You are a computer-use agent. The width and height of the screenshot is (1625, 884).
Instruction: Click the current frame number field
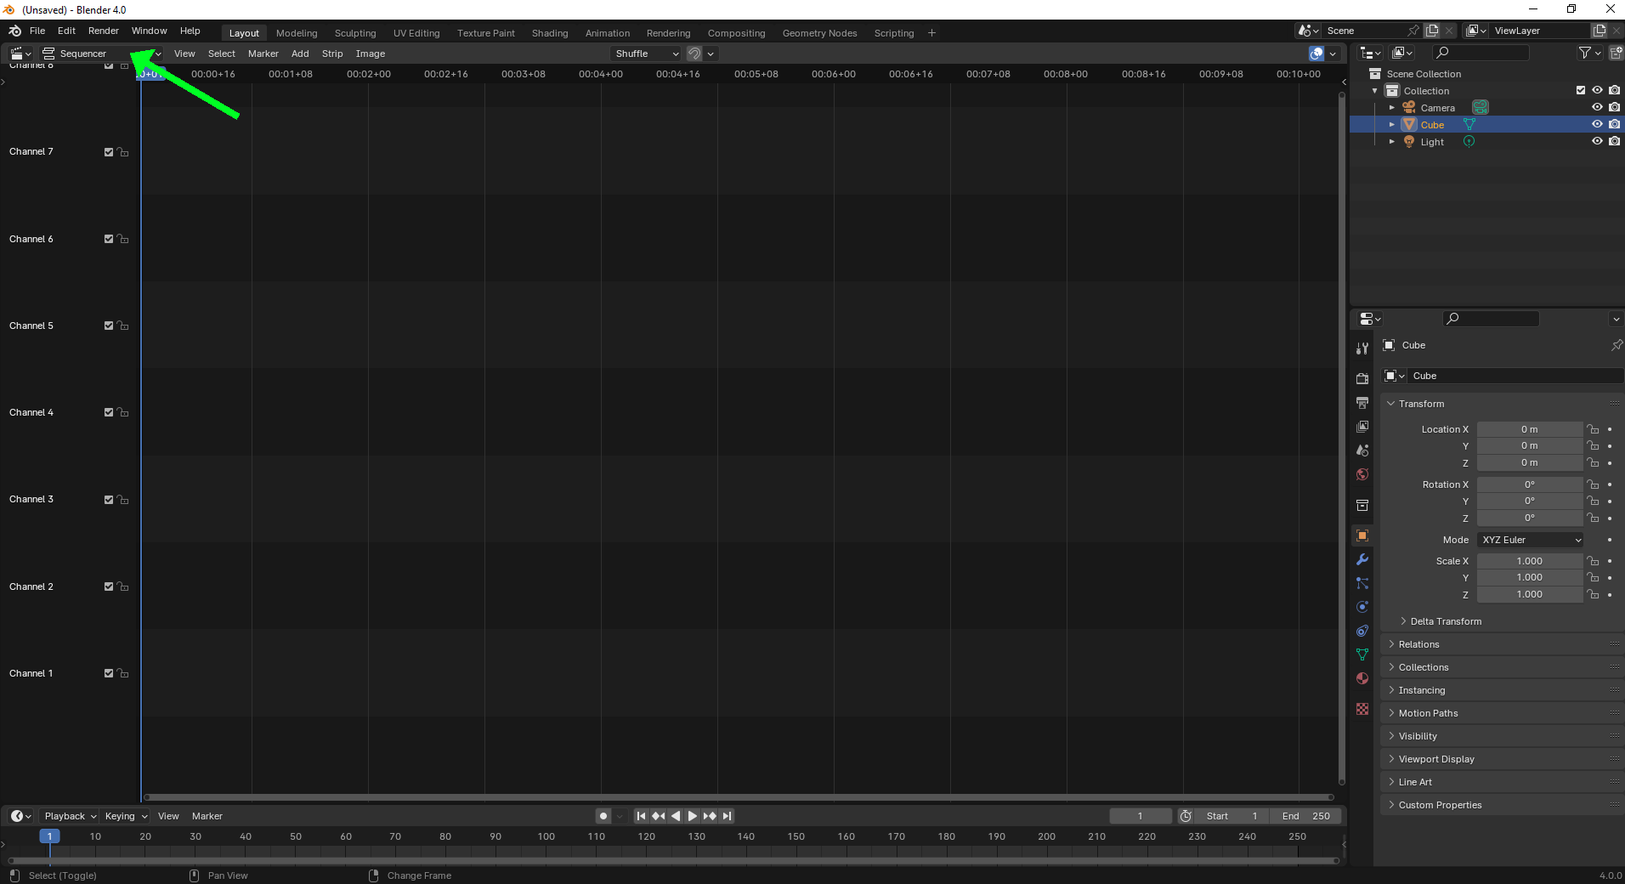1141,816
